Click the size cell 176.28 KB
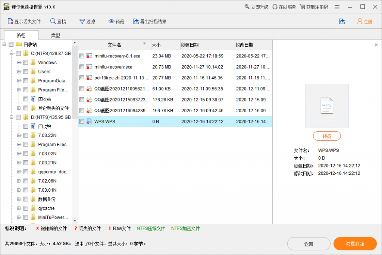Viewport: 382px width, 255px height. tap(163, 100)
